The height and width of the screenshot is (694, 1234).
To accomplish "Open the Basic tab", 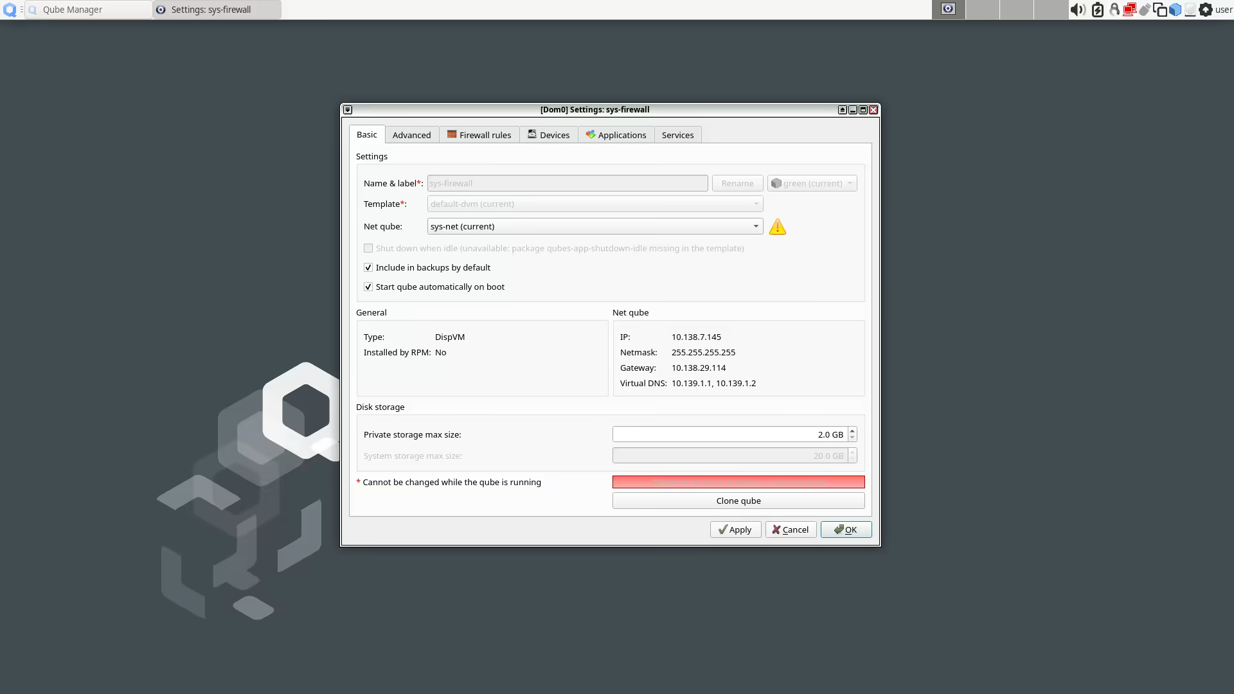I will click(367, 134).
